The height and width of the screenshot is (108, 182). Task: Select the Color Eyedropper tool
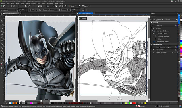(x=1, y=61)
